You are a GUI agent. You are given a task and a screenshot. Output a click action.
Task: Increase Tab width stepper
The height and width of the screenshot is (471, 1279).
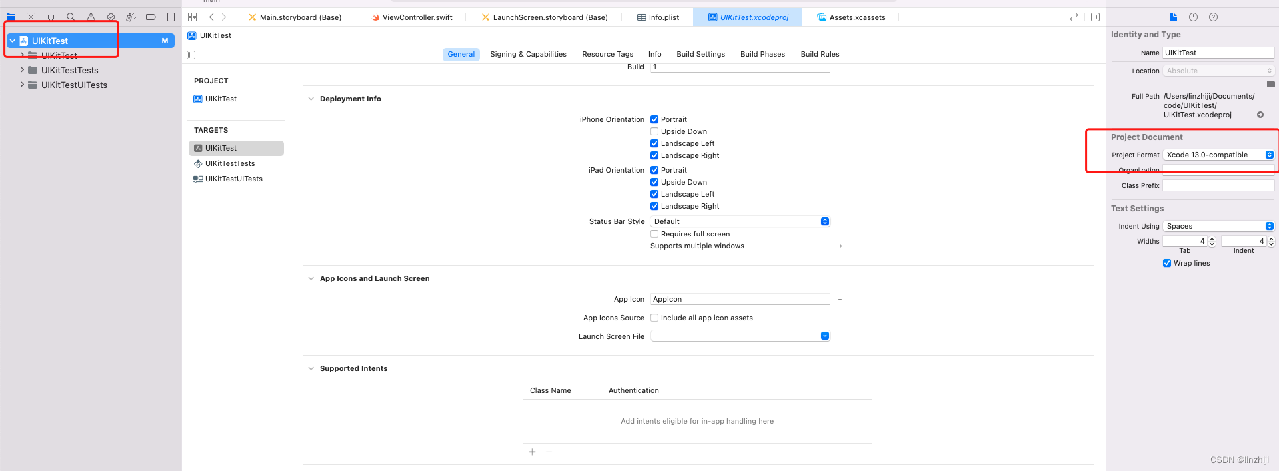click(1212, 238)
